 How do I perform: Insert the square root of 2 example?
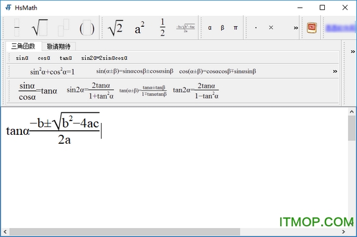click(115, 28)
